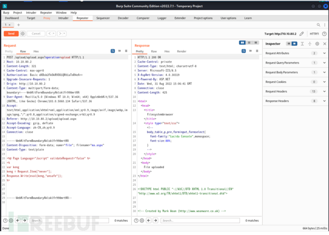
Task: Open Inspector settings gear
Action: point(317,44)
